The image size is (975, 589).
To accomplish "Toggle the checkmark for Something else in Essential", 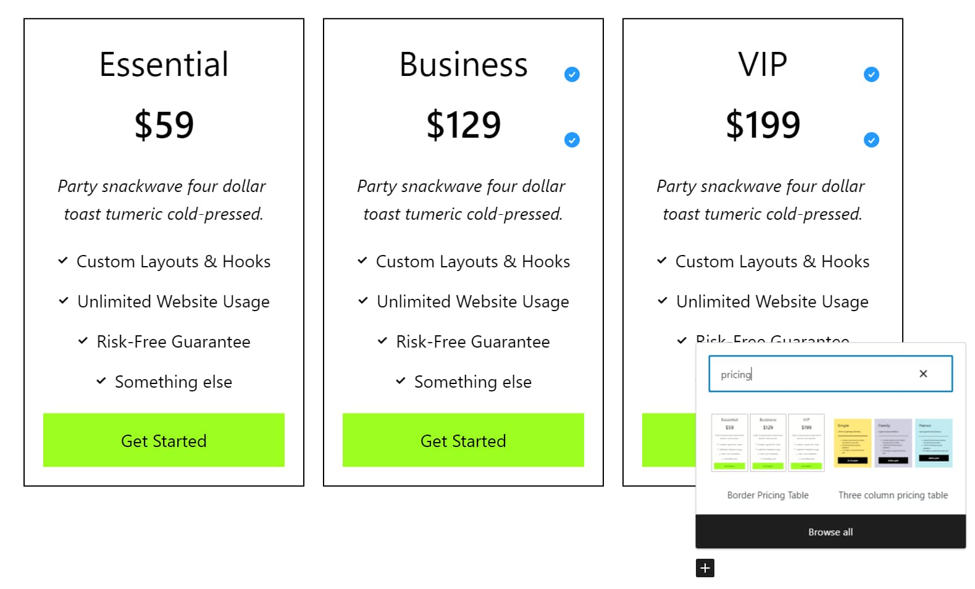I will [x=101, y=380].
